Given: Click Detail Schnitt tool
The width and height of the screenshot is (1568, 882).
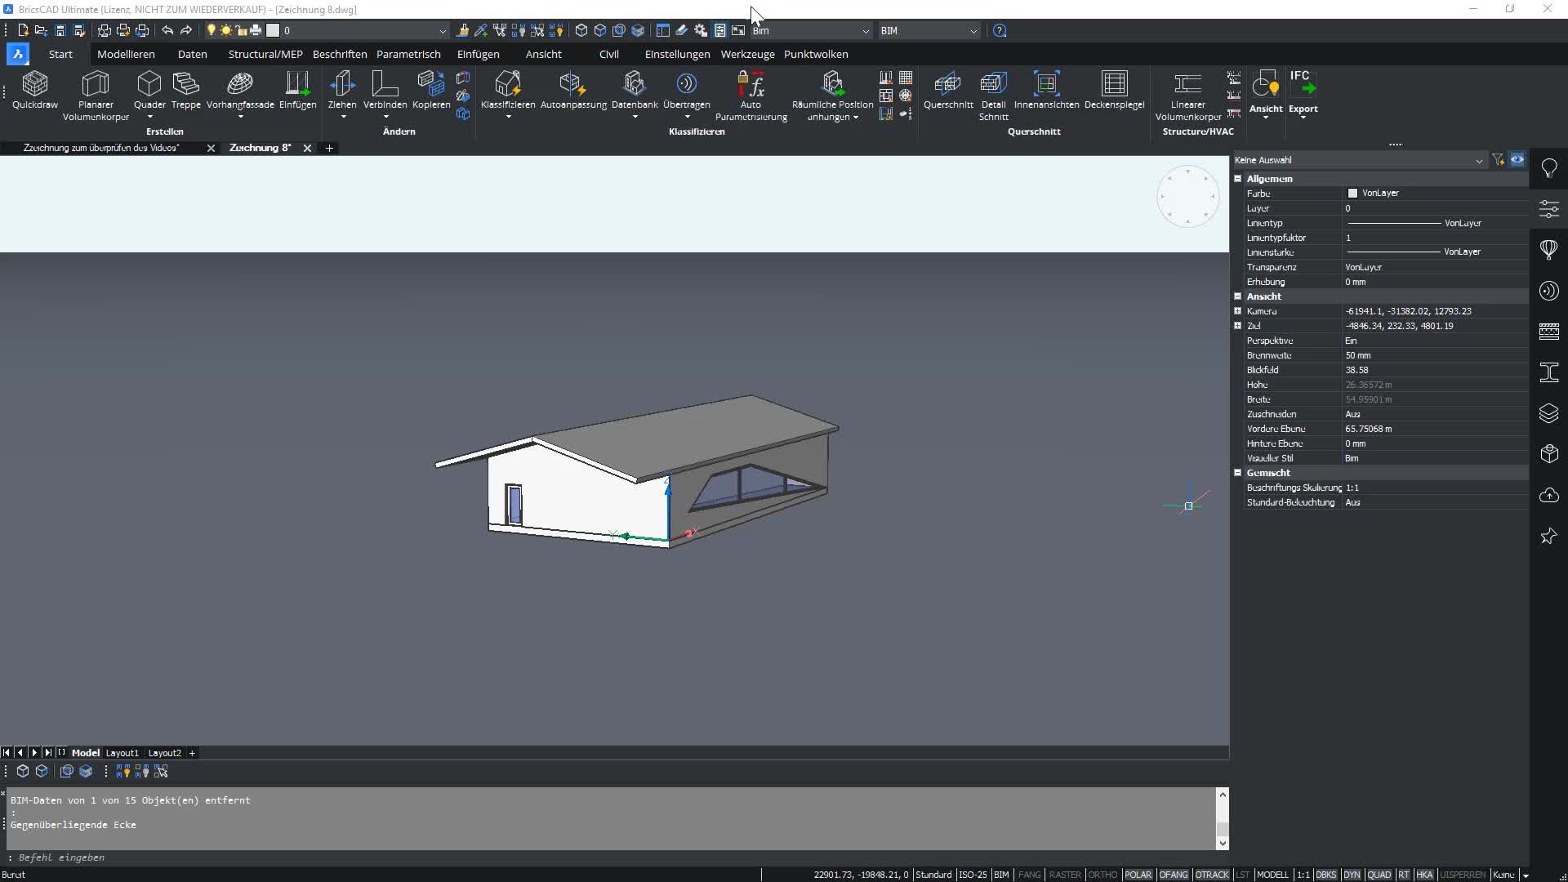Looking at the screenshot, I should click(993, 96).
